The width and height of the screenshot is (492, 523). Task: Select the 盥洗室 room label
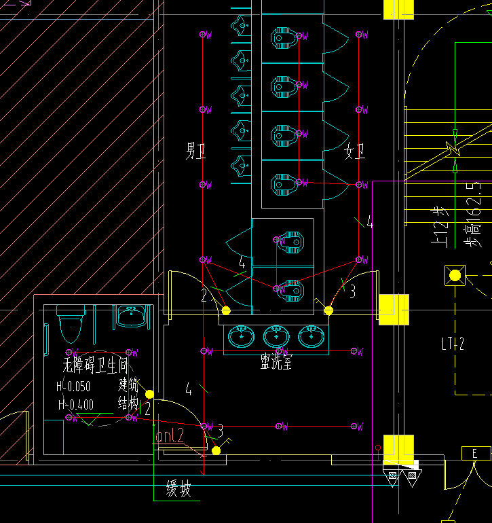pos(276,361)
